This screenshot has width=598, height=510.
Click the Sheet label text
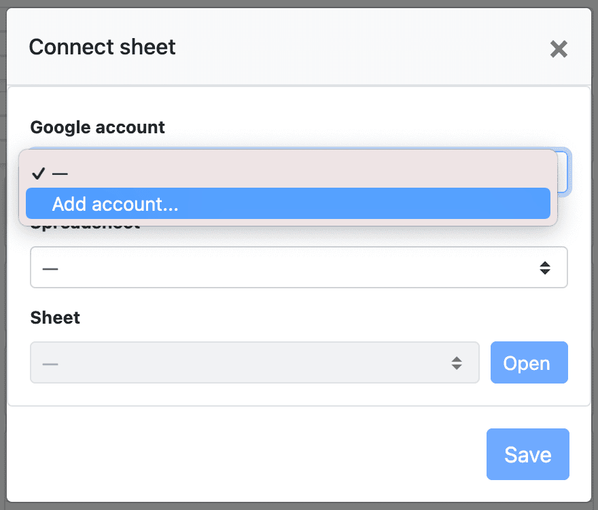click(x=54, y=318)
